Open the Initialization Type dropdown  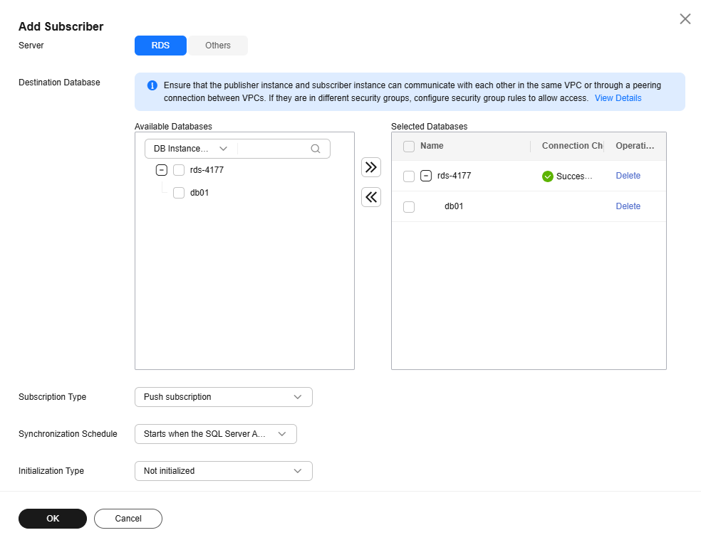click(223, 471)
